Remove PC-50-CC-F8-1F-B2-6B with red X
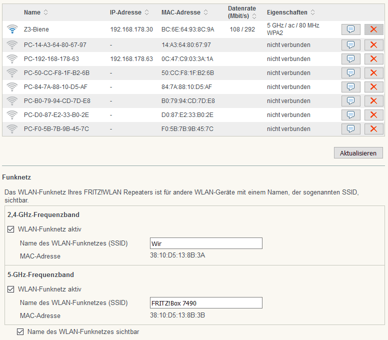 coord(373,73)
